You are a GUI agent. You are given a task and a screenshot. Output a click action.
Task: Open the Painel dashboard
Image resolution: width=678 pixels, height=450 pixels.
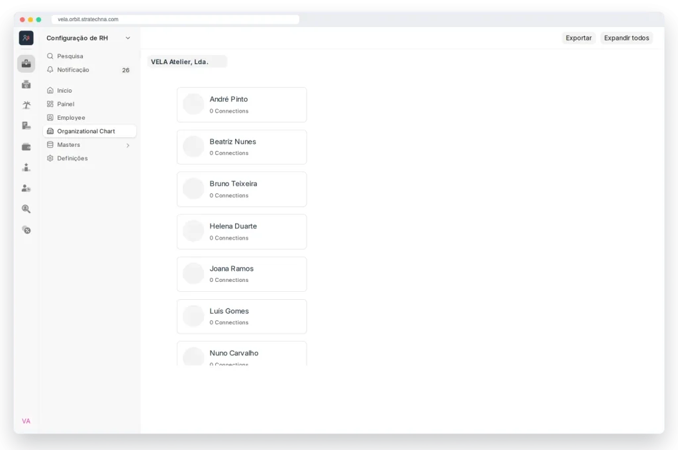pyautogui.click(x=89, y=104)
